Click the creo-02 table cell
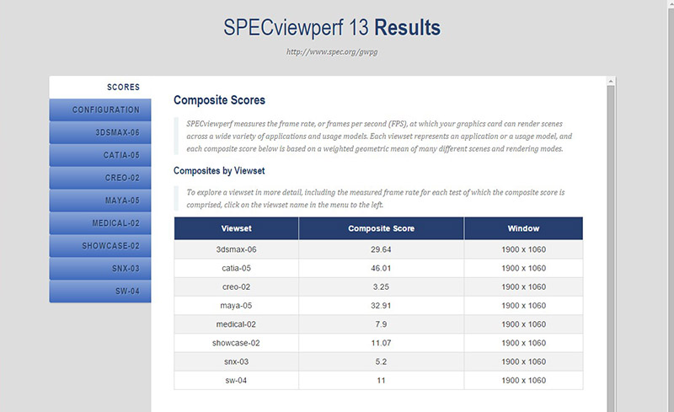 click(x=237, y=286)
